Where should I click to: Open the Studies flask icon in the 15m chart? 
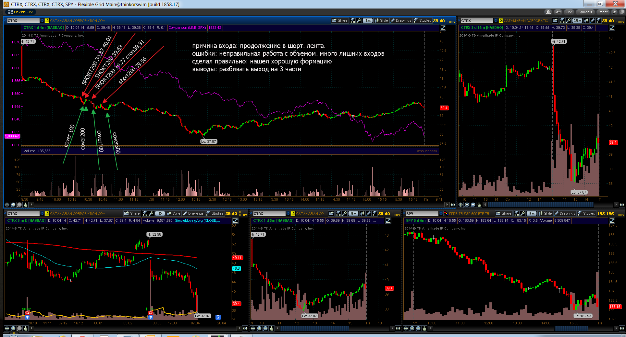598,20
